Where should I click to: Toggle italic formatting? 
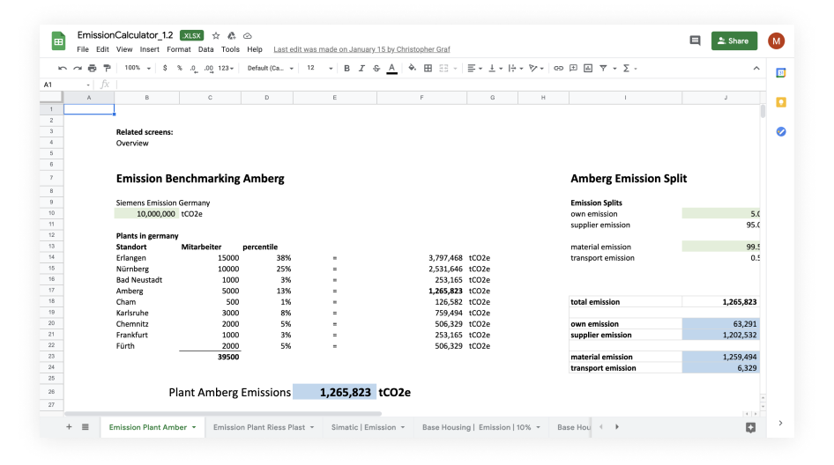pyautogui.click(x=361, y=68)
